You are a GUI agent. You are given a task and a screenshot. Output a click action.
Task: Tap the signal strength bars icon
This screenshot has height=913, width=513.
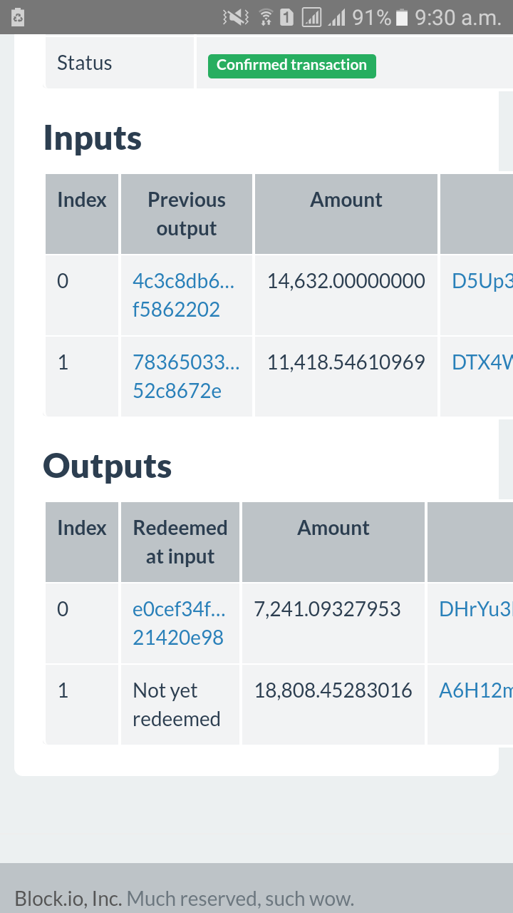336,17
